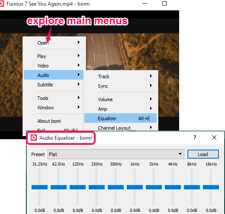Click the Load preset button

(x=203, y=154)
